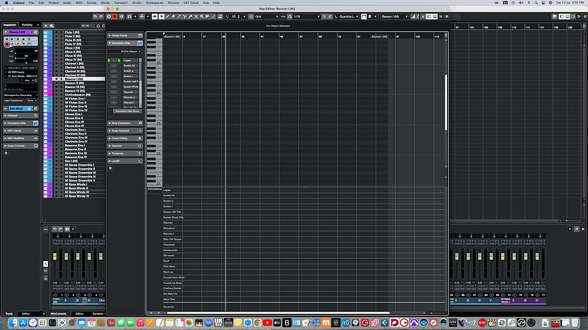
Task: Open Key Editor left zone settings gear
Action: pos(110,168)
